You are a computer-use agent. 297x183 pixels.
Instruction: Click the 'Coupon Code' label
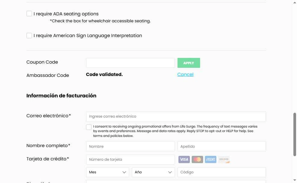(42, 62)
